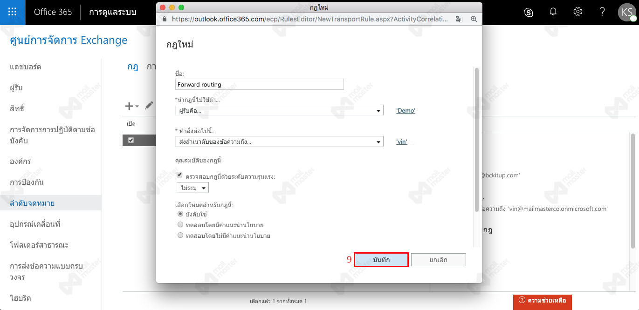Click the การดูแลระบบ header link
639x310 pixels.
pyautogui.click(x=113, y=12)
